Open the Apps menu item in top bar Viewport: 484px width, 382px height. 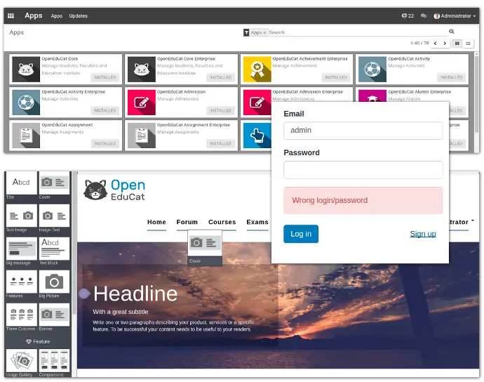click(57, 15)
